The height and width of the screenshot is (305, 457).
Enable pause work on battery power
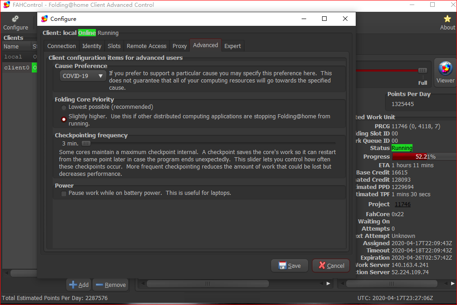click(x=64, y=194)
